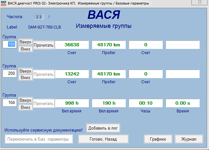Click the 0 count value in group 200
The width and height of the screenshot is (209, 150).
pos(146,74)
